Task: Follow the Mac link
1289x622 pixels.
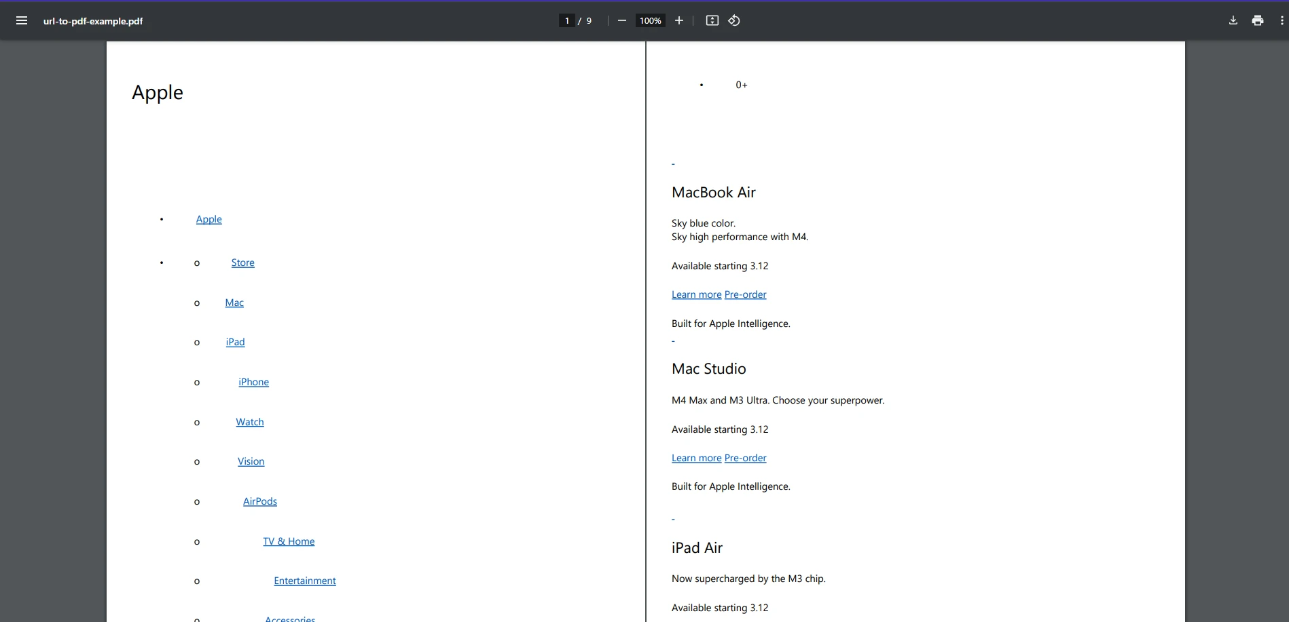Action: coord(234,303)
